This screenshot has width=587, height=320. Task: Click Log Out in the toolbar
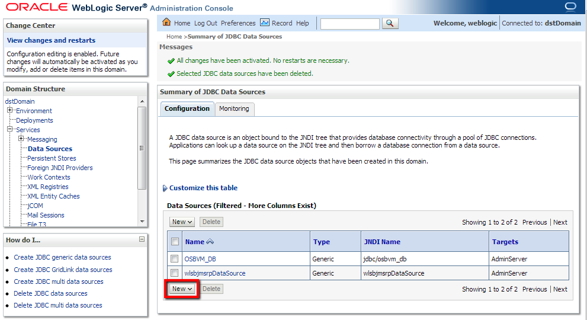pos(206,23)
